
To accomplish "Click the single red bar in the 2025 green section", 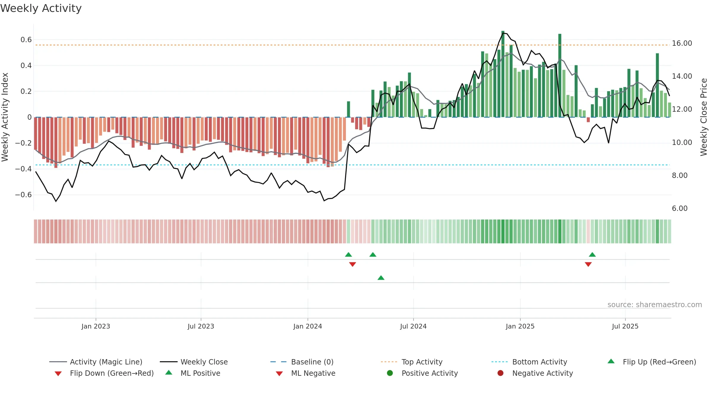I will pos(588,120).
